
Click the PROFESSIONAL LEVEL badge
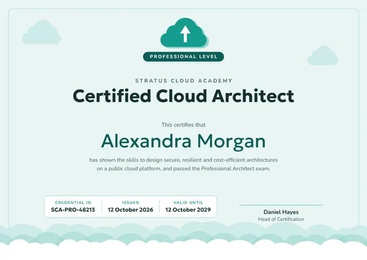click(183, 57)
